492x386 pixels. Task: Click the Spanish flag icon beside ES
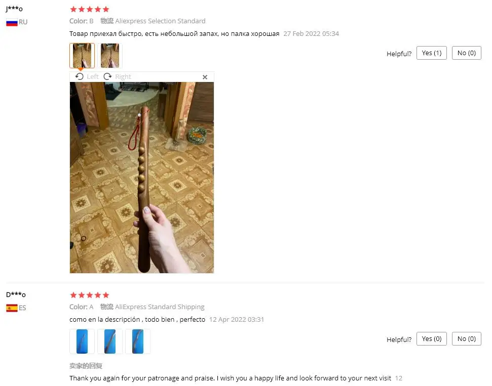coord(12,308)
